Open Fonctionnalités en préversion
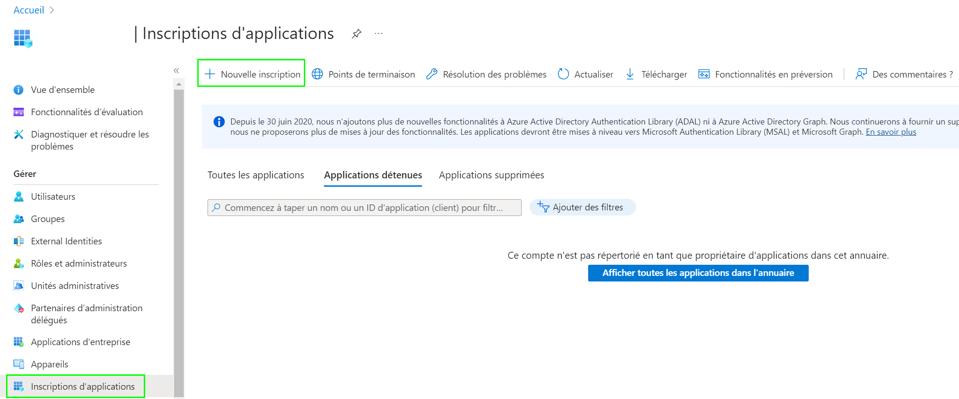 click(x=774, y=74)
